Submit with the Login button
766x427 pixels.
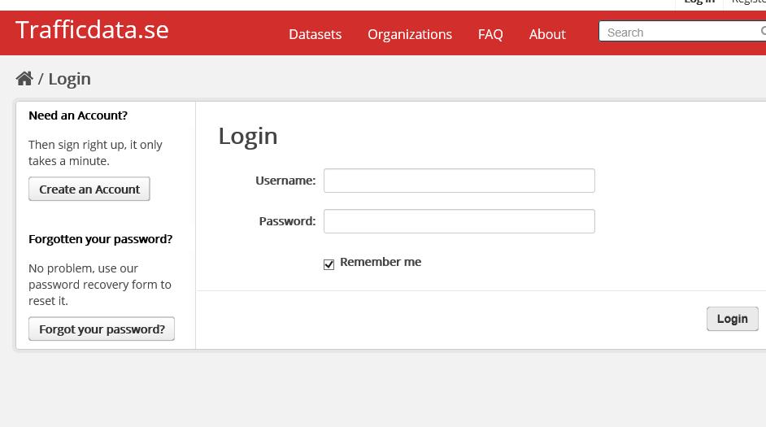click(x=733, y=319)
